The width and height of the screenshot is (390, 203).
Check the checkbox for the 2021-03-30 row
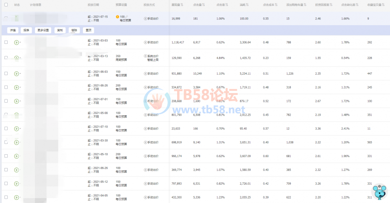point(6,142)
